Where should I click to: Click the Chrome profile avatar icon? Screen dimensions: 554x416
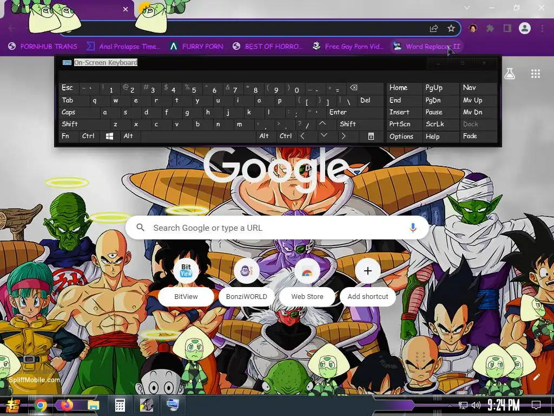[525, 28]
